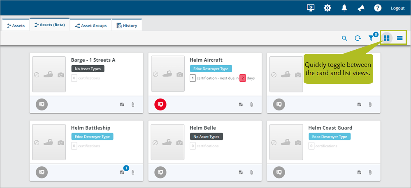Click the Logout link
411x188 pixels.
(398, 8)
